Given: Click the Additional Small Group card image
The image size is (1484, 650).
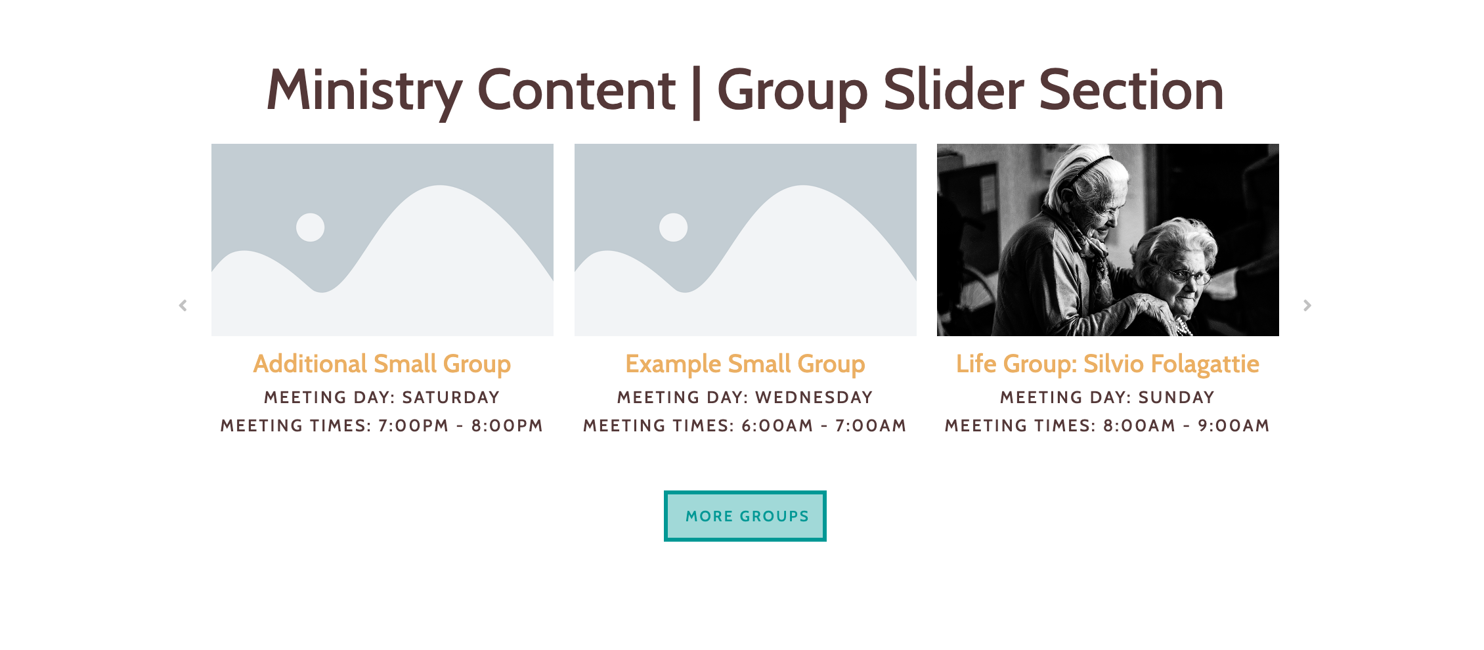Looking at the screenshot, I should pos(383,240).
